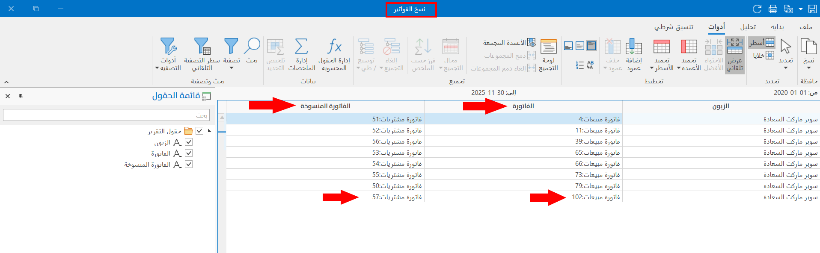Click the الزبون column header

click(721, 106)
